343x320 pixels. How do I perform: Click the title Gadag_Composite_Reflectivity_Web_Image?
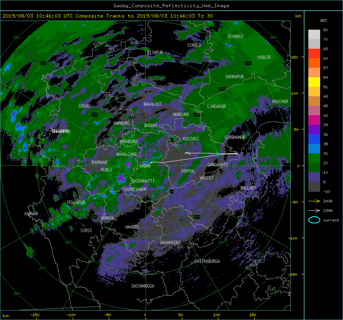(x=171, y=6)
